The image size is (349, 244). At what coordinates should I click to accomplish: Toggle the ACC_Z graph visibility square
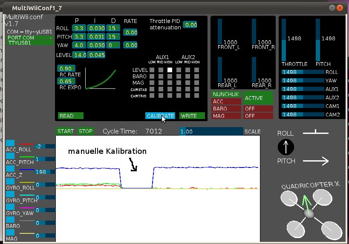10,168
